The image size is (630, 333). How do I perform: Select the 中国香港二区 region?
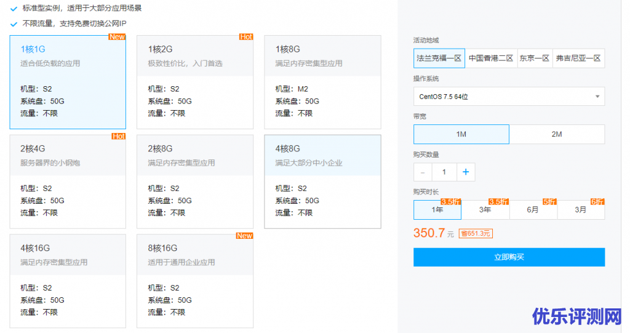[x=491, y=58]
